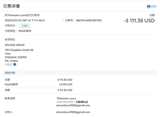Click the 联系信息 label
The width and height of the screenshot is (160, 117).
coord(10,98)
